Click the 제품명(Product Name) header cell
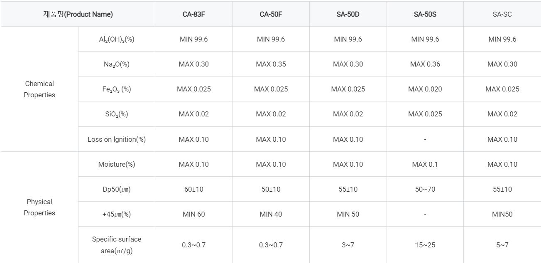The width and height of the screenshot is (541, 264). 78,14
